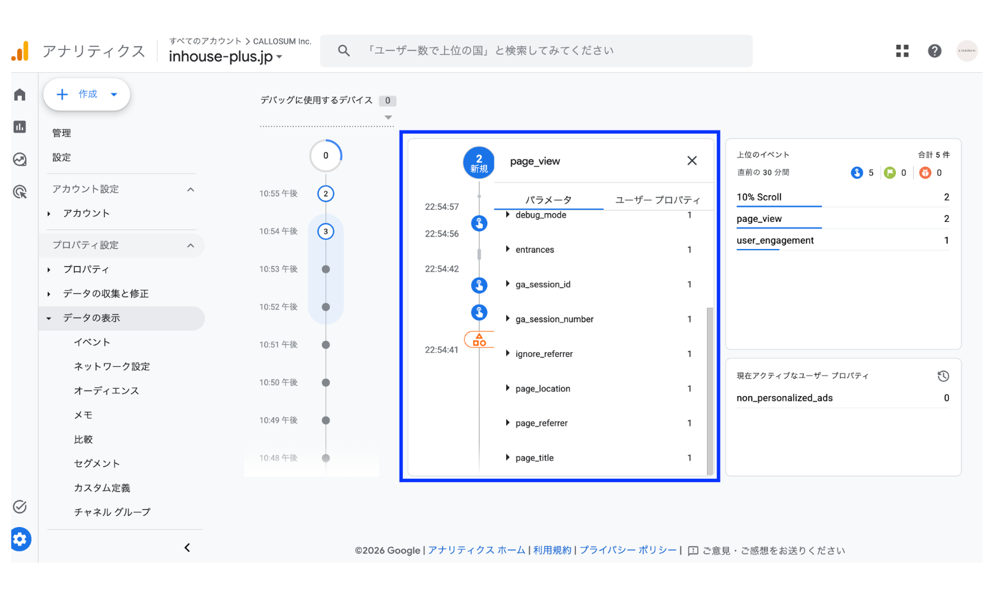The width and height of the screenshot is (994, 596).
Task: Expand the ga_session_id parameter
Action: [508, 284]
